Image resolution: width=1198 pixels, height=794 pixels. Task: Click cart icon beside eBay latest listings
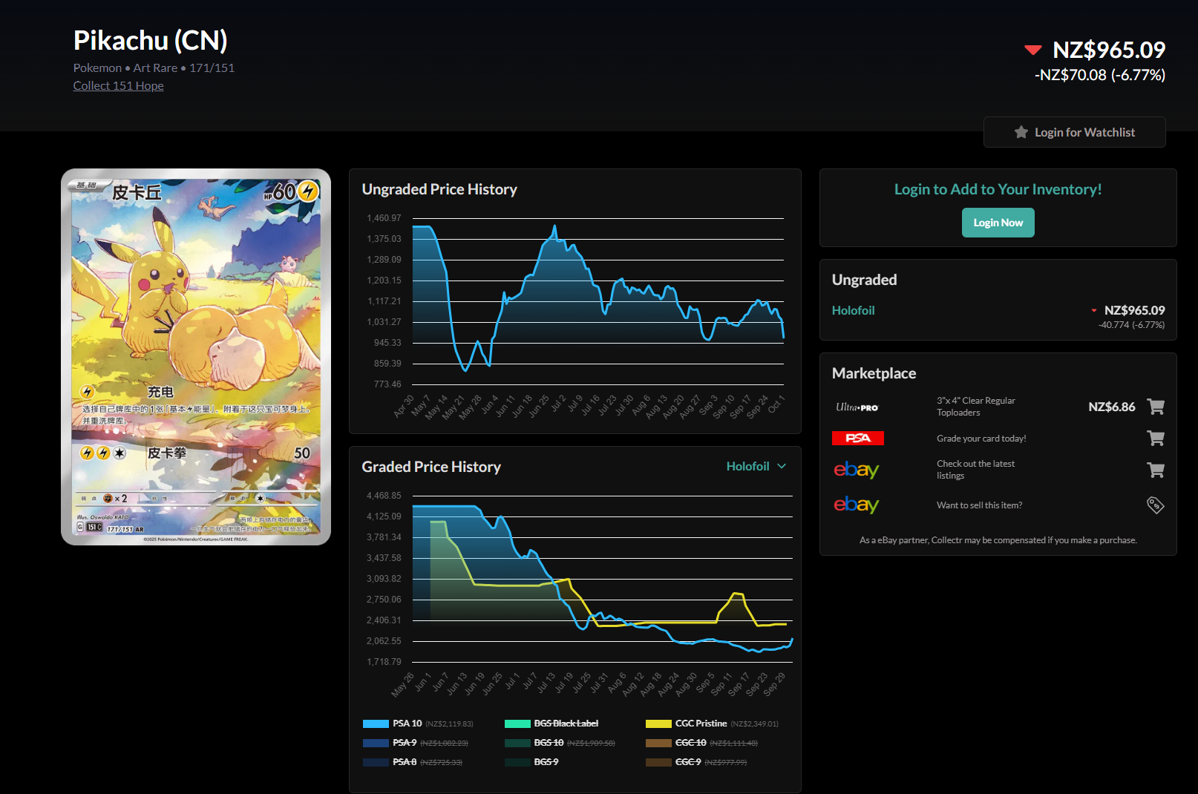[x=1155, y=470]
